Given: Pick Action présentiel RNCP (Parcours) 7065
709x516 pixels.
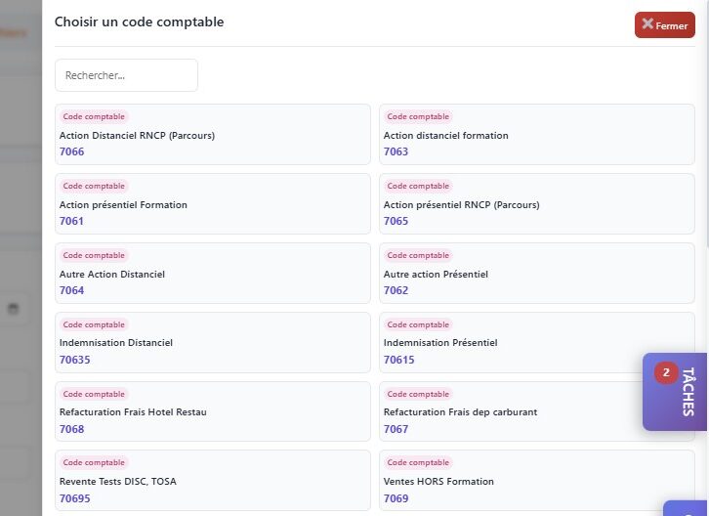Looking at the screenshot, I should 536,204.
